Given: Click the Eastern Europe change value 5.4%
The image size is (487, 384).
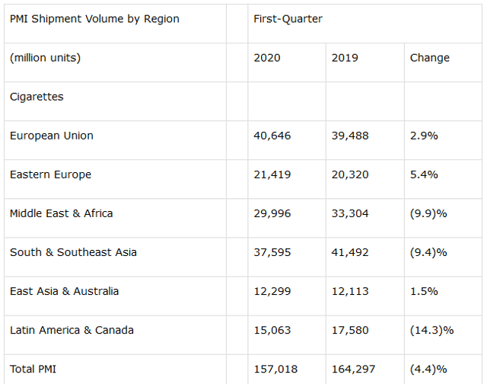Looking at the screenshot, I should pos(424,174).
